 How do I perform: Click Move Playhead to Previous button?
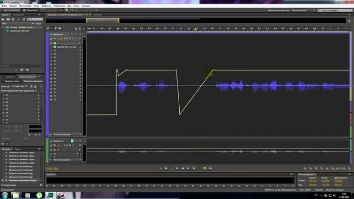[177, 168]
